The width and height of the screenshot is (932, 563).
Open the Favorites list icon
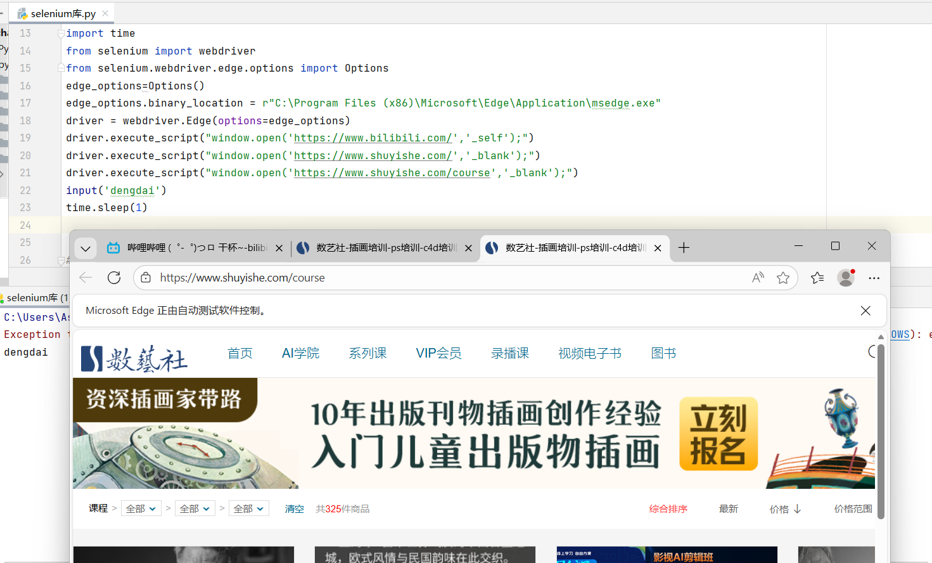[817, 278]
